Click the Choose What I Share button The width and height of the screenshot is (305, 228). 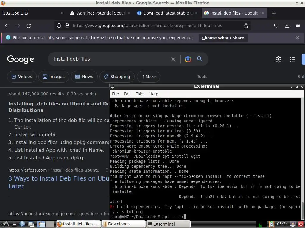(223, 38)
